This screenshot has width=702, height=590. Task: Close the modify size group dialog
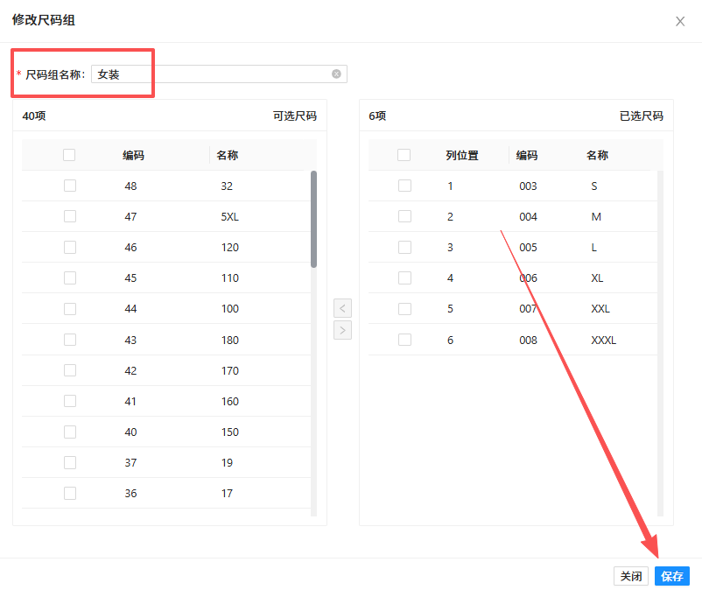pos(680,21)
